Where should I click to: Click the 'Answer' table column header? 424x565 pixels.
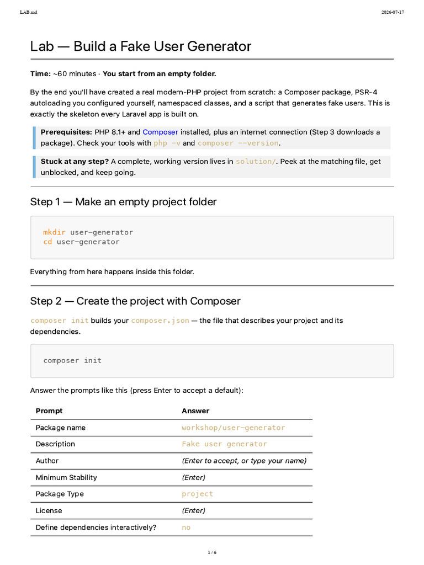tap(195, 411)
